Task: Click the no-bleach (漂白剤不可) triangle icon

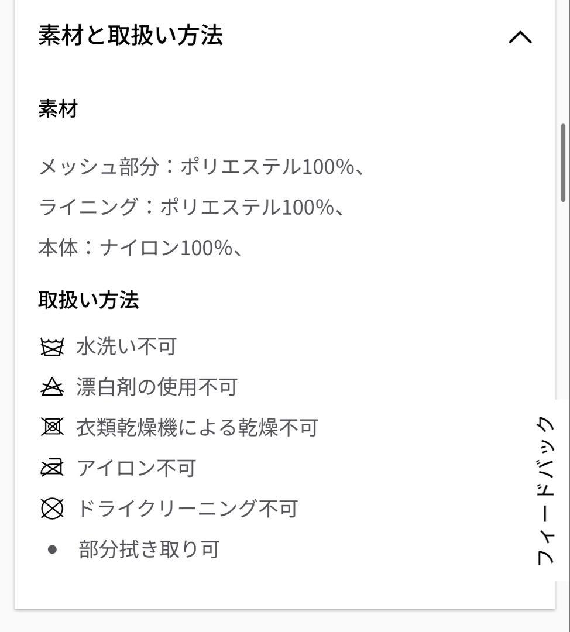Action: click(x=53, y=386)
